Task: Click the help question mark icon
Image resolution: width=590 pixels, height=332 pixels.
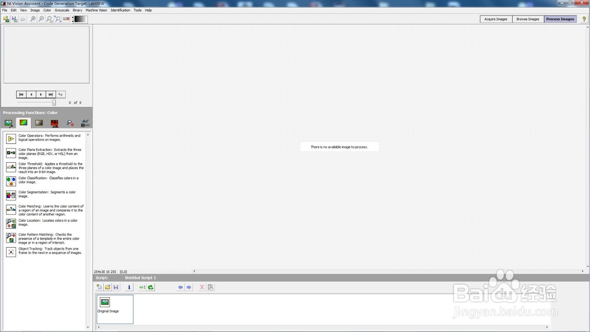Action: 584,19
